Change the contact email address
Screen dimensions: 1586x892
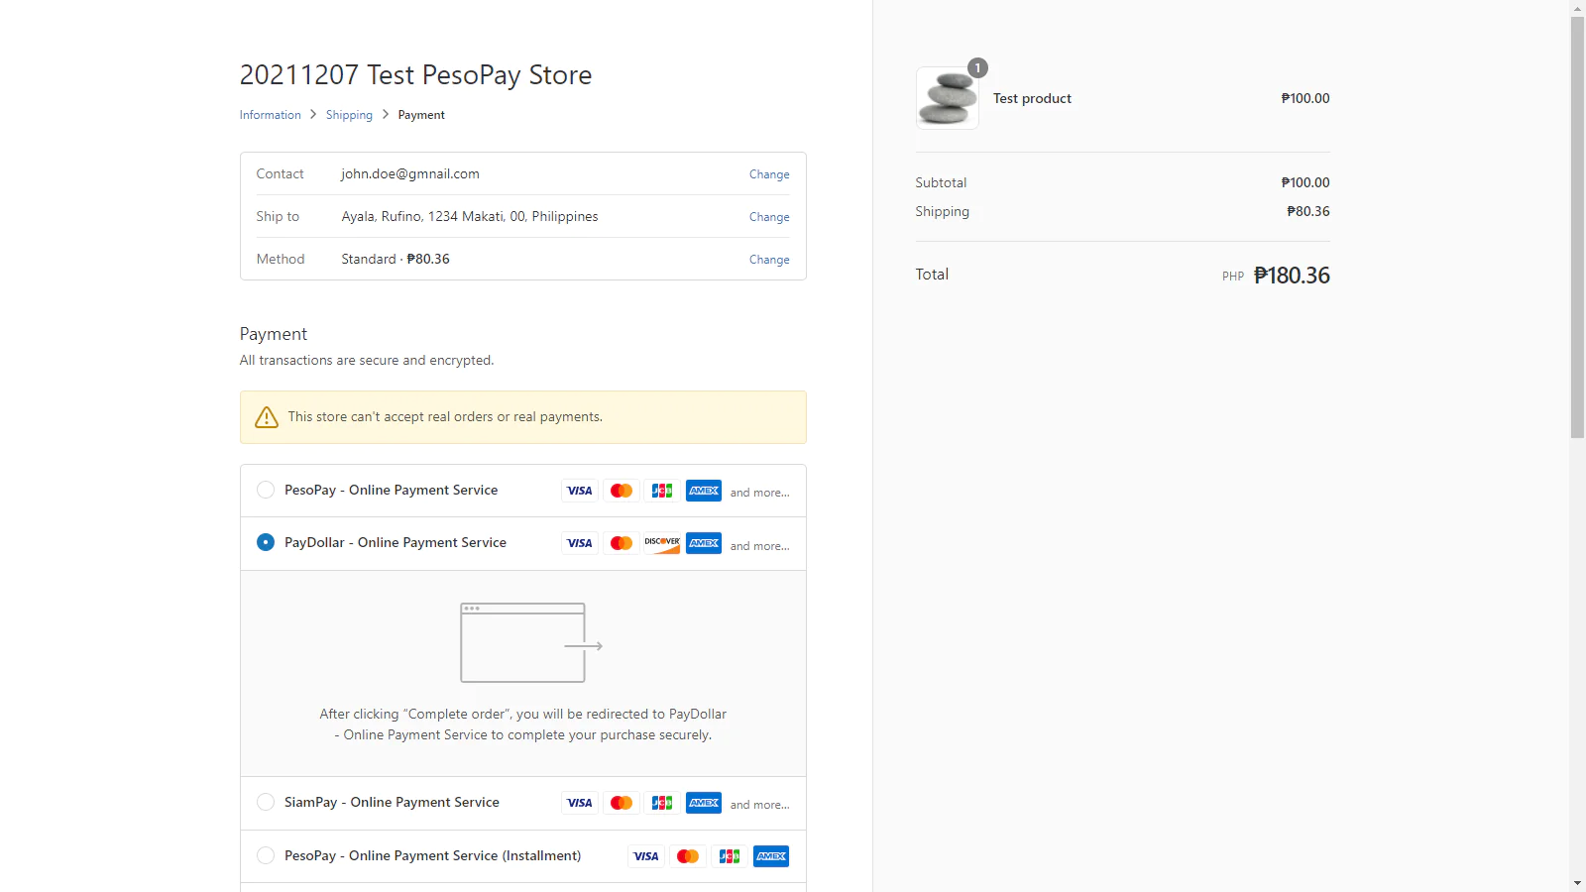click(x=769, y=174)
